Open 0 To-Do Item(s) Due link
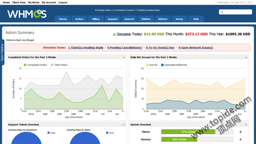The image size is (256, 144). pos(160,48)
